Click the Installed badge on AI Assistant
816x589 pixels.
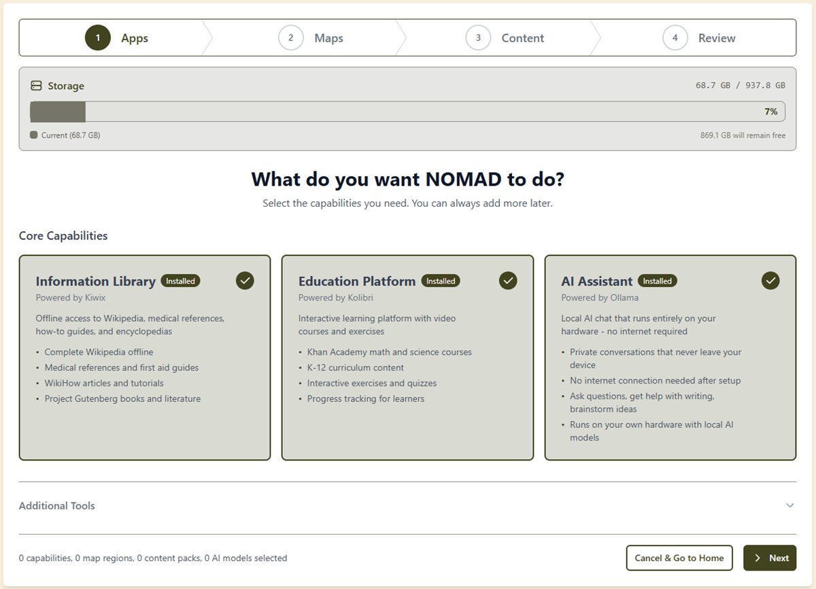tap(657, 281)
